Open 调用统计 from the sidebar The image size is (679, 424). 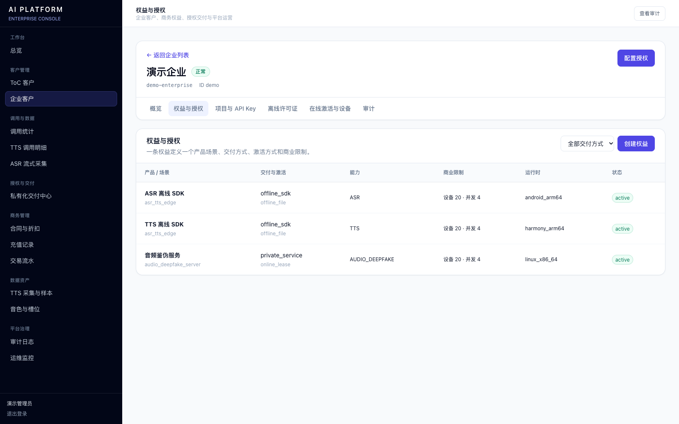(x=61, y=131)
